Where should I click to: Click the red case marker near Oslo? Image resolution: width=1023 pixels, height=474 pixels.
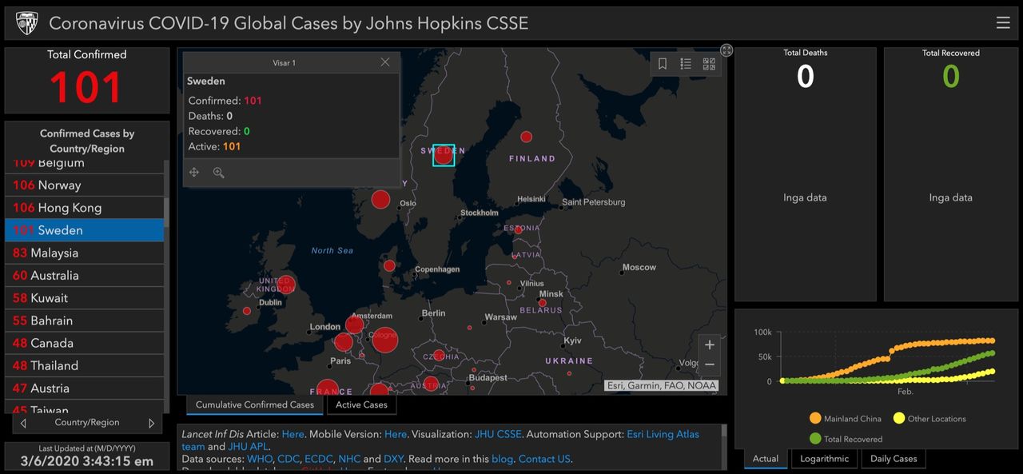click(381, 200)
